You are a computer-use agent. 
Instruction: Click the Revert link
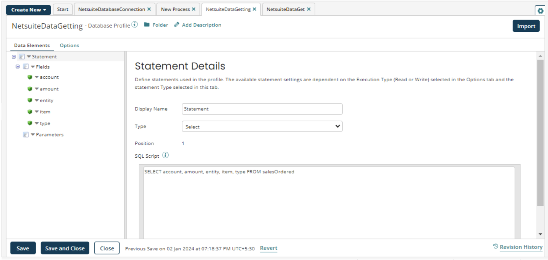(x=268, y=248)
